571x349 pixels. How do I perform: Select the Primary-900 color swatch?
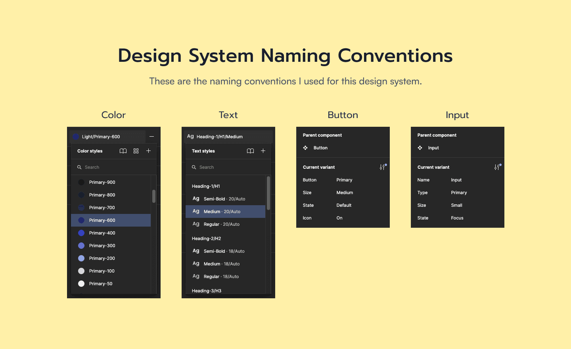click(81, 182)
